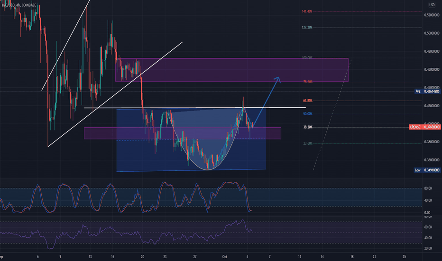Click the 25 date on the time axis
The width and height of the screenshot is (442, 261).
(404, 257)
